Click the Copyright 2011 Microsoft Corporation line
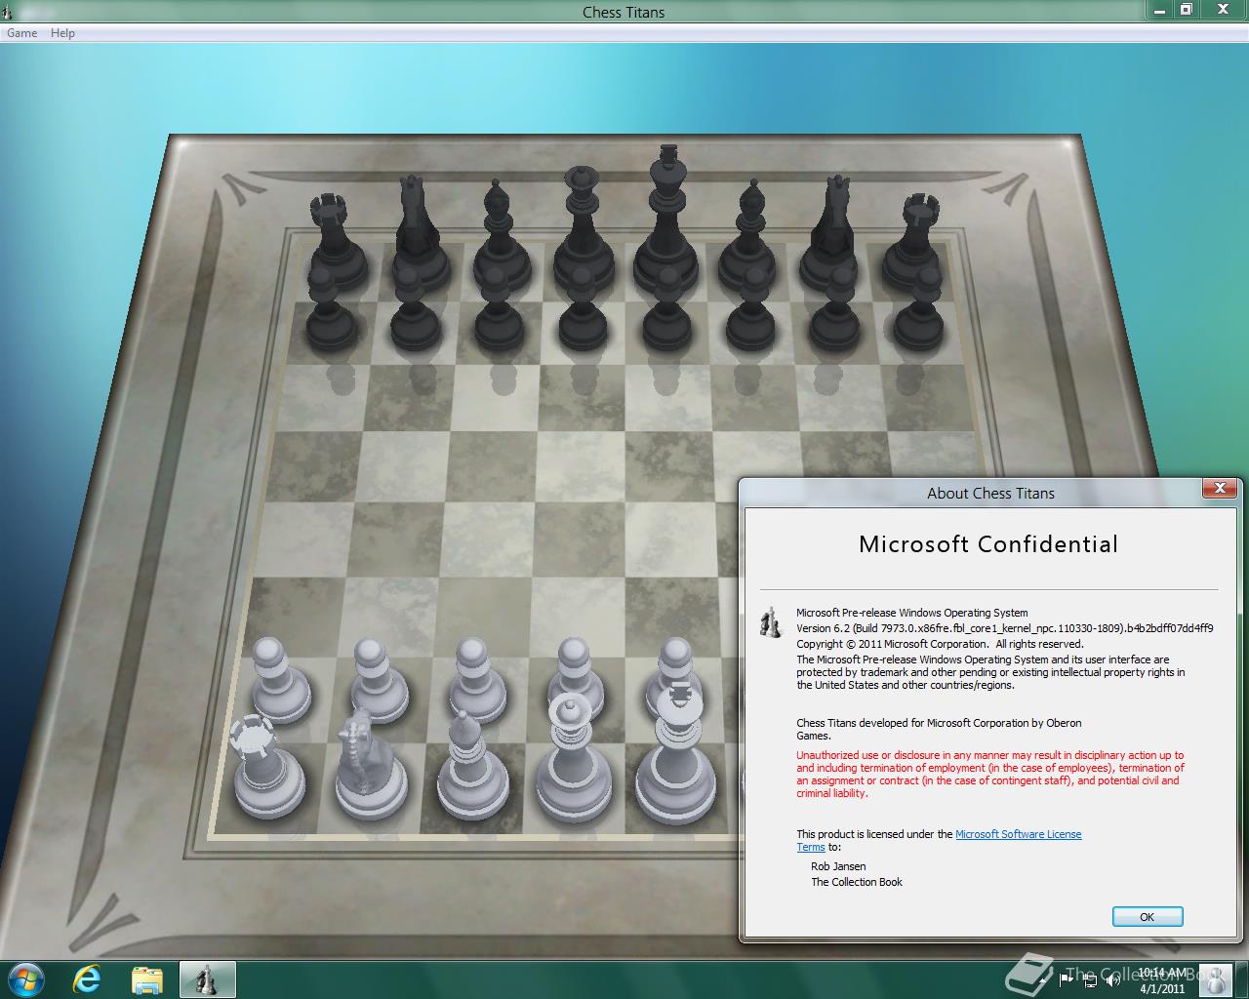1249x999 pixels. tap(940, 644)
